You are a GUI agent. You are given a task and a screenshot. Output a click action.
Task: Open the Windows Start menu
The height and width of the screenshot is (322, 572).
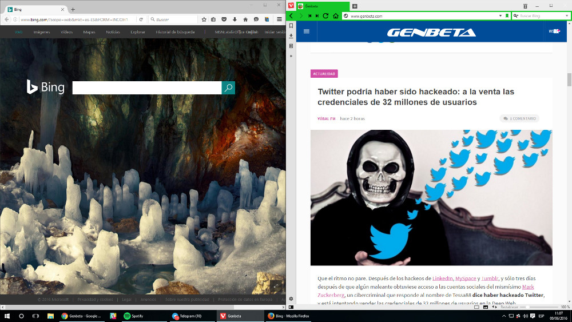click(7, 316)
